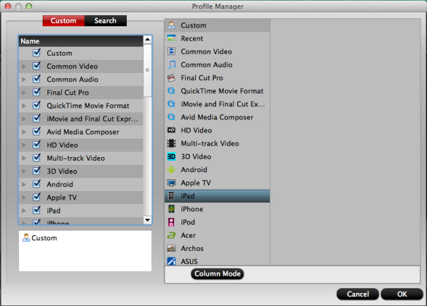
Task: Expand the Multi-track Video tree row
Action: (x=24, y=158)
